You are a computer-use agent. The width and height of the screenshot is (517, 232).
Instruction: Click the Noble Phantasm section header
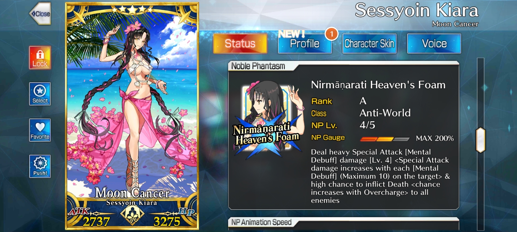tap(258, 66)
